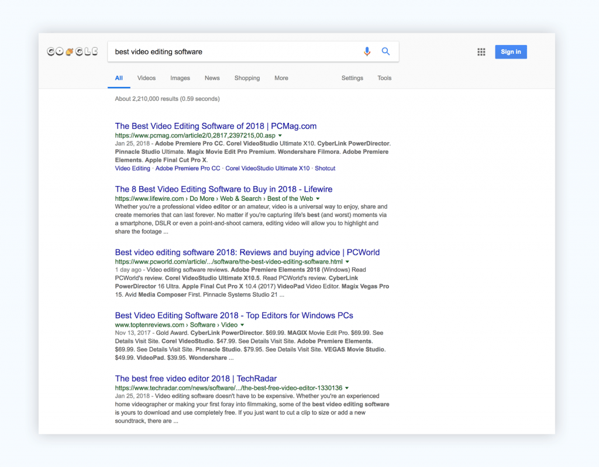Click the blue search magnifier icon
Image resolution: width=599 pixels, height=467 pixels.
click(385, 51)
